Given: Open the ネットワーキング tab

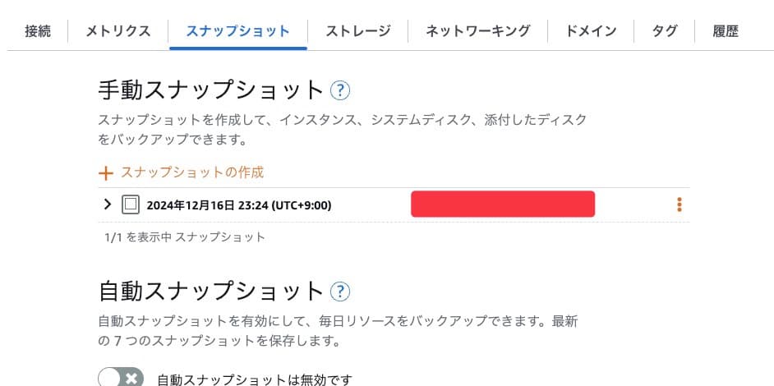Looking at the screenshot, I should [478, 31].
